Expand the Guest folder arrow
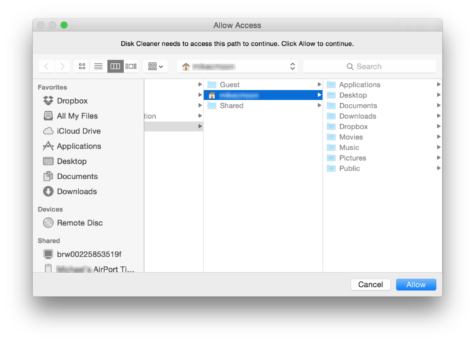This screenshot has width=475, height=343. [x=319, y=85]
